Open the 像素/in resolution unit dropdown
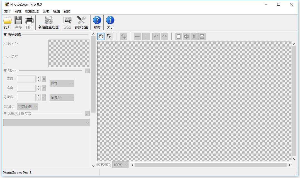300x178 pixels. point(62,97)
